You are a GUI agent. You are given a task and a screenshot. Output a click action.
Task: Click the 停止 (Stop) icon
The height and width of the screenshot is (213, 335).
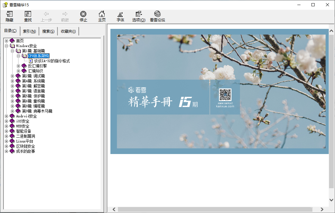coord(83,14)
